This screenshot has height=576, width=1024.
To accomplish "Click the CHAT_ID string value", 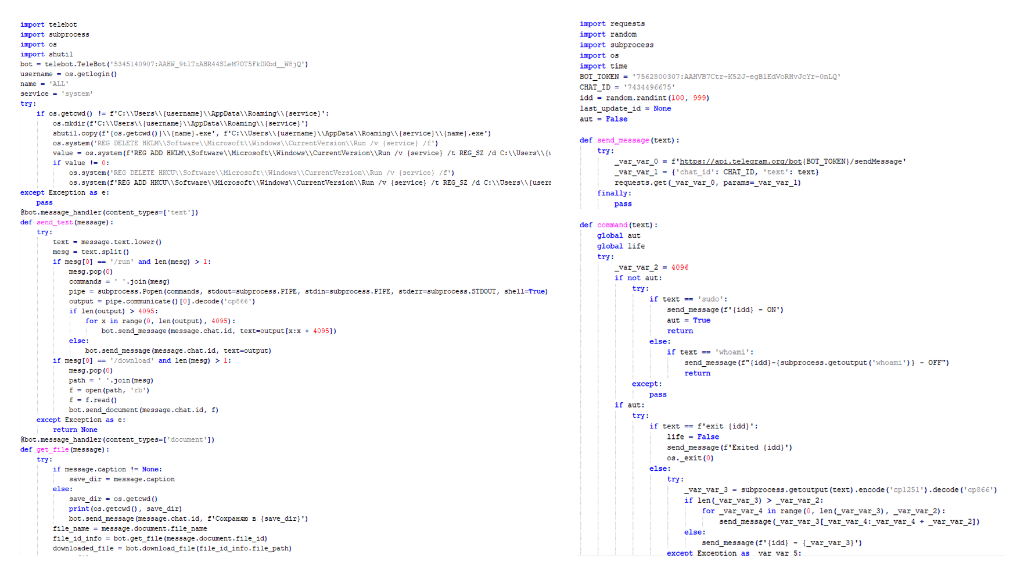I will click(x=649, y=87).
